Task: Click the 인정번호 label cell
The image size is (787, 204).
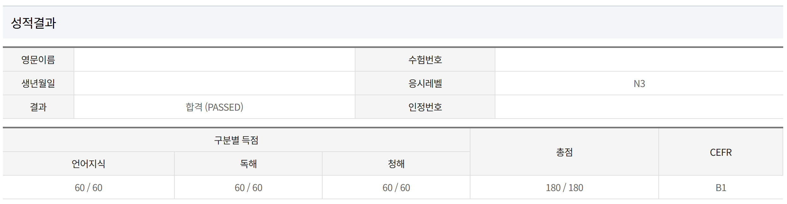Action: point(425,107)
